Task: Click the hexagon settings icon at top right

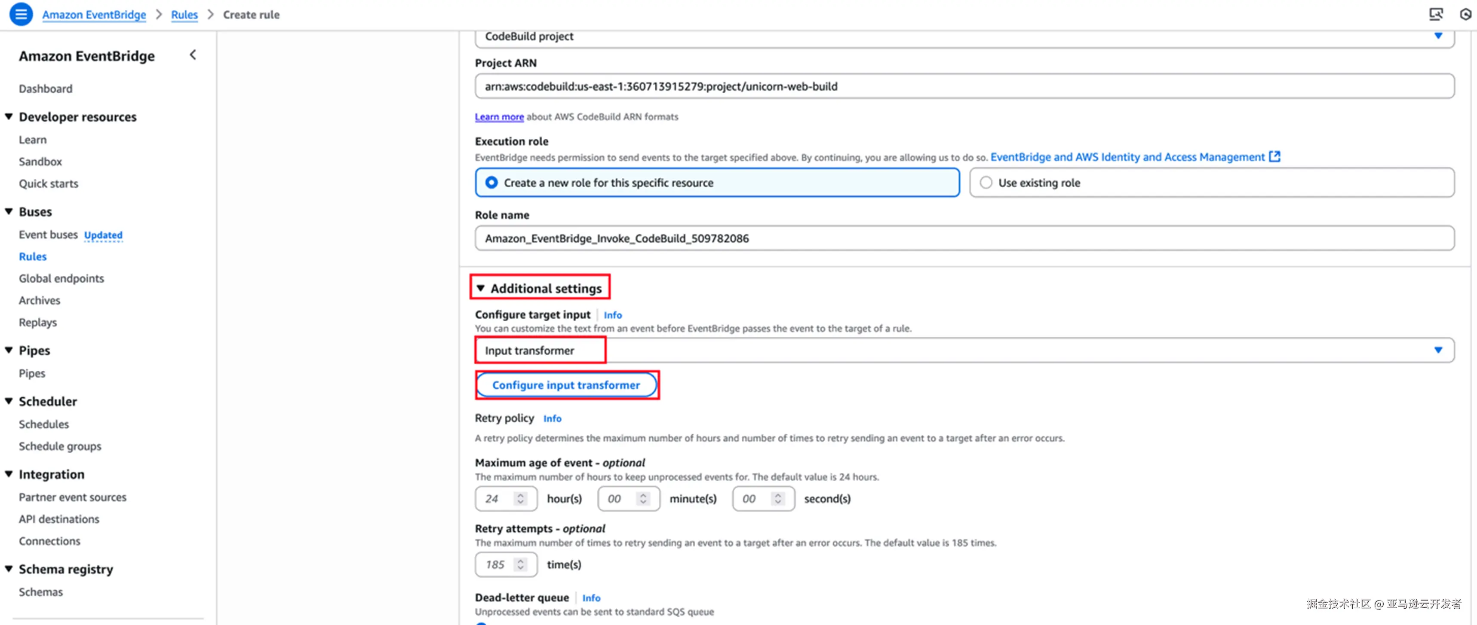Action: coord(1465,14)
